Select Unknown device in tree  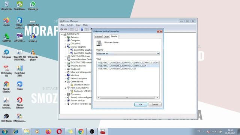point(82,85)
